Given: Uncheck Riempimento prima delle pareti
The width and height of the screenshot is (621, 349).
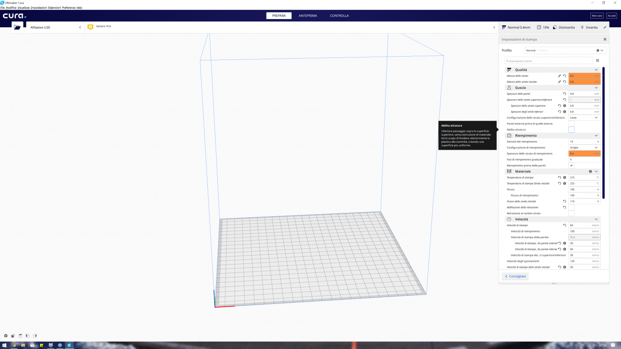Looking at the screenshot, I should click(x=571, y=165).
